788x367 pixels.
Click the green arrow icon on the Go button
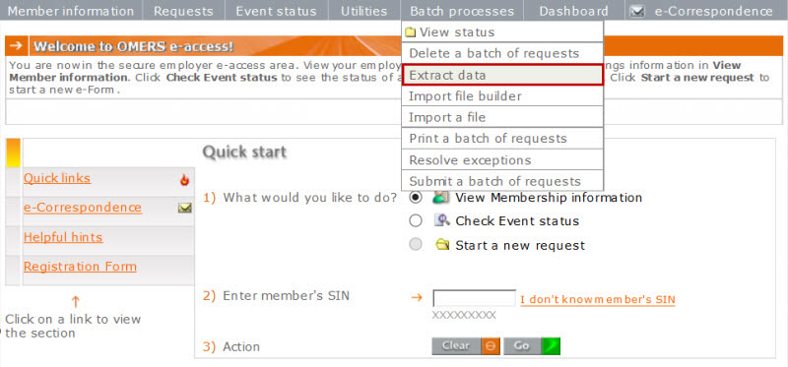pyautogui.click(x=551, y=346)
